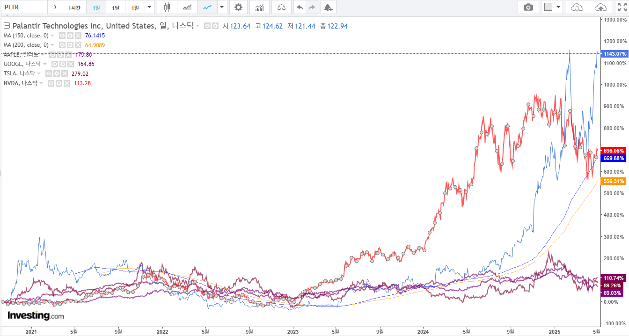
Task: Open AAPLE comparison settings gear
Action: 60,55
